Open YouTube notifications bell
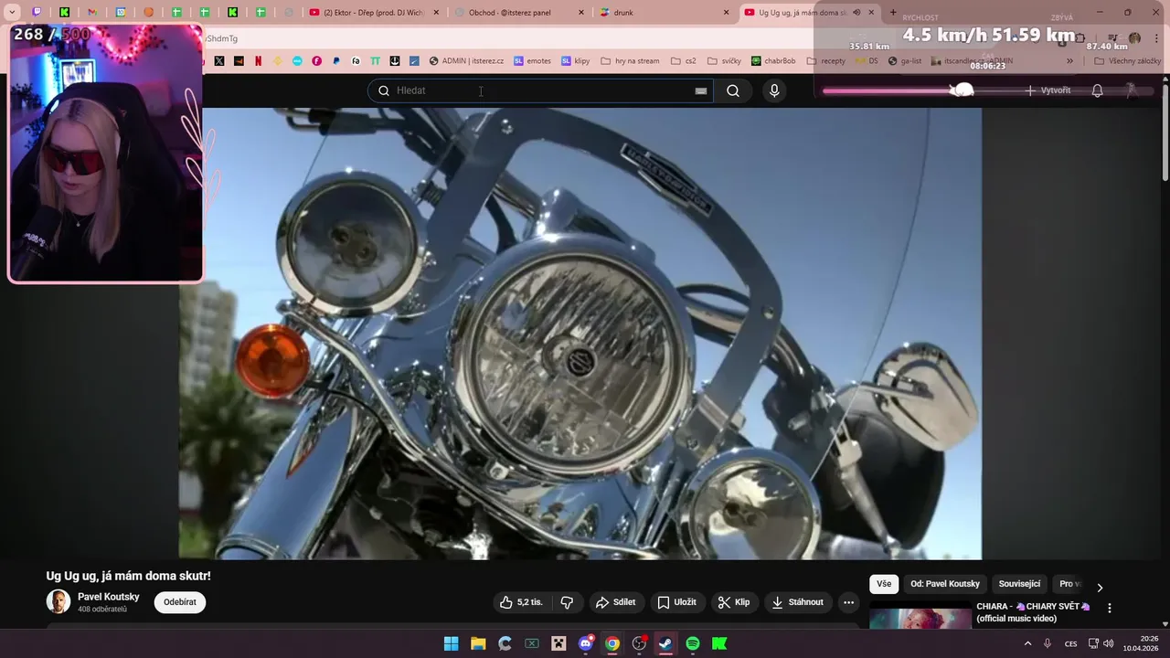This screenshot has height=658, width=1170. tap(1097, 90)
